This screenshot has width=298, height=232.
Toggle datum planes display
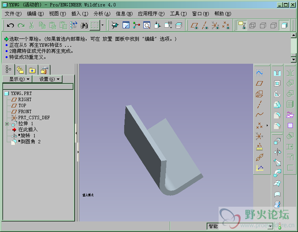click(195, 25)
